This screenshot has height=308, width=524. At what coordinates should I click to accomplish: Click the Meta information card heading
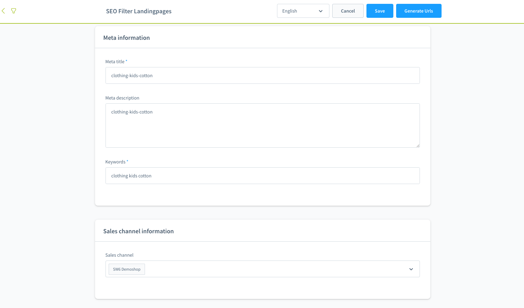[x=126, y=38]
